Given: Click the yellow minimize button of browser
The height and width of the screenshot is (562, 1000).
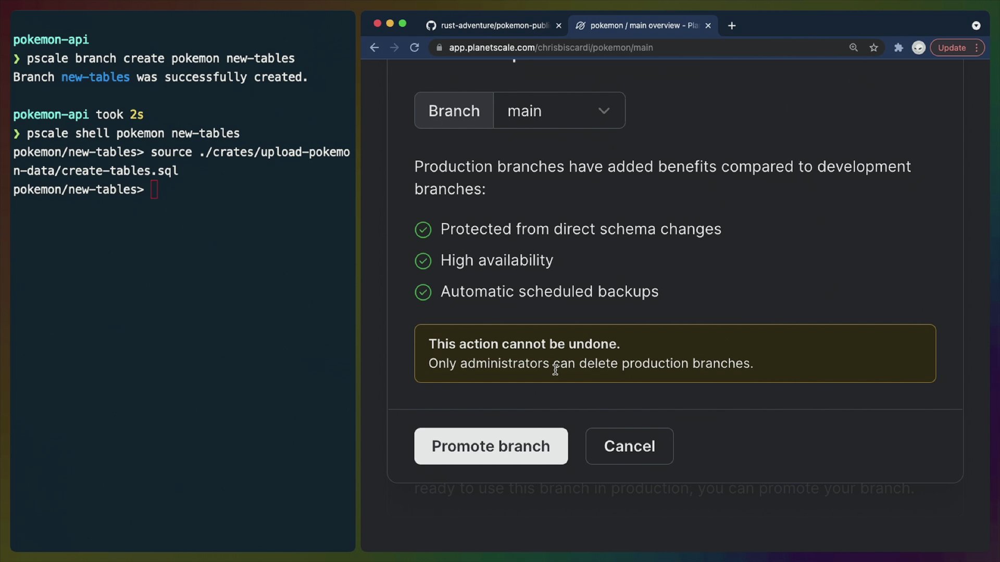Looking at the screenshot, I should (x=390, y=23).
